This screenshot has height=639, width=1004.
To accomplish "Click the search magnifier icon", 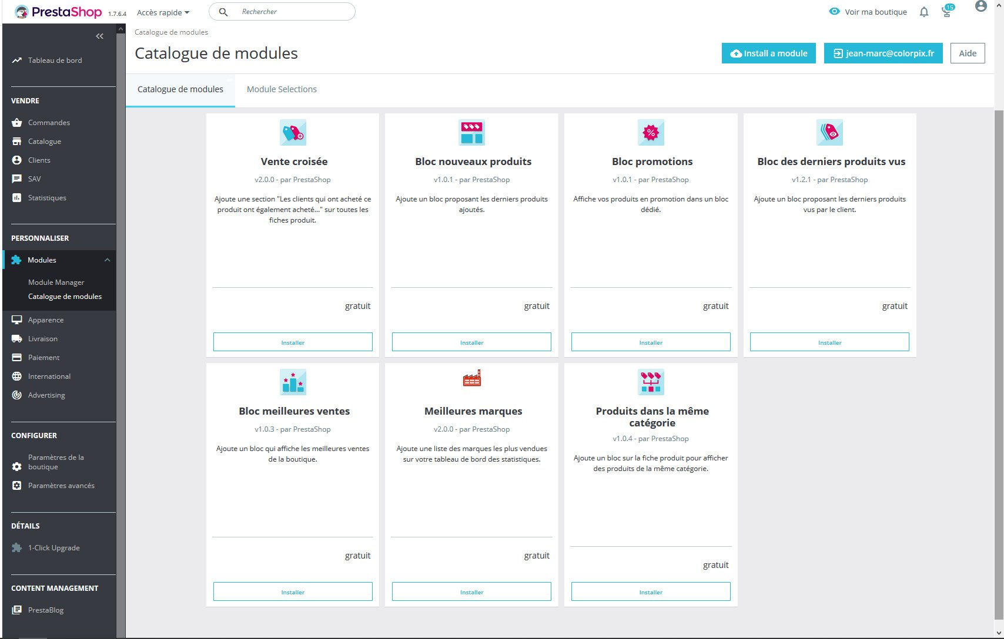I will point(223,12).
